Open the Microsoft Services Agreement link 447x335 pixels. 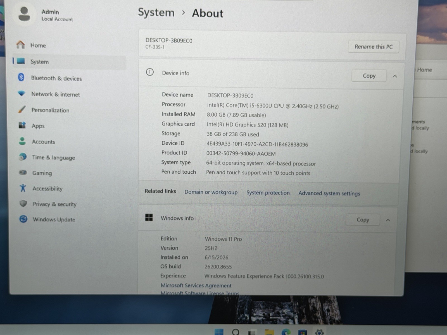pos(196,285)
